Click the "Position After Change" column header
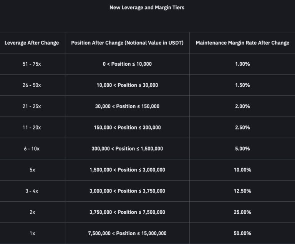Screen dimensions: 295x244 pyautogui.click(x=127, y=43)
